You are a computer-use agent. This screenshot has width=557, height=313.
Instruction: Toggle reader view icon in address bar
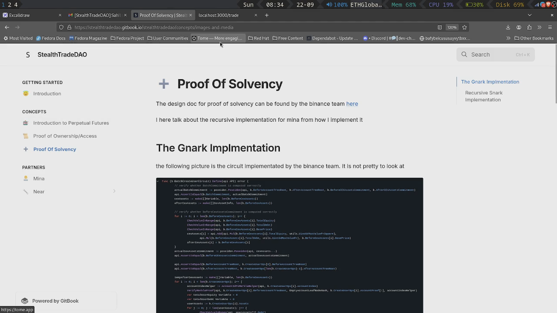click(440, 27)
